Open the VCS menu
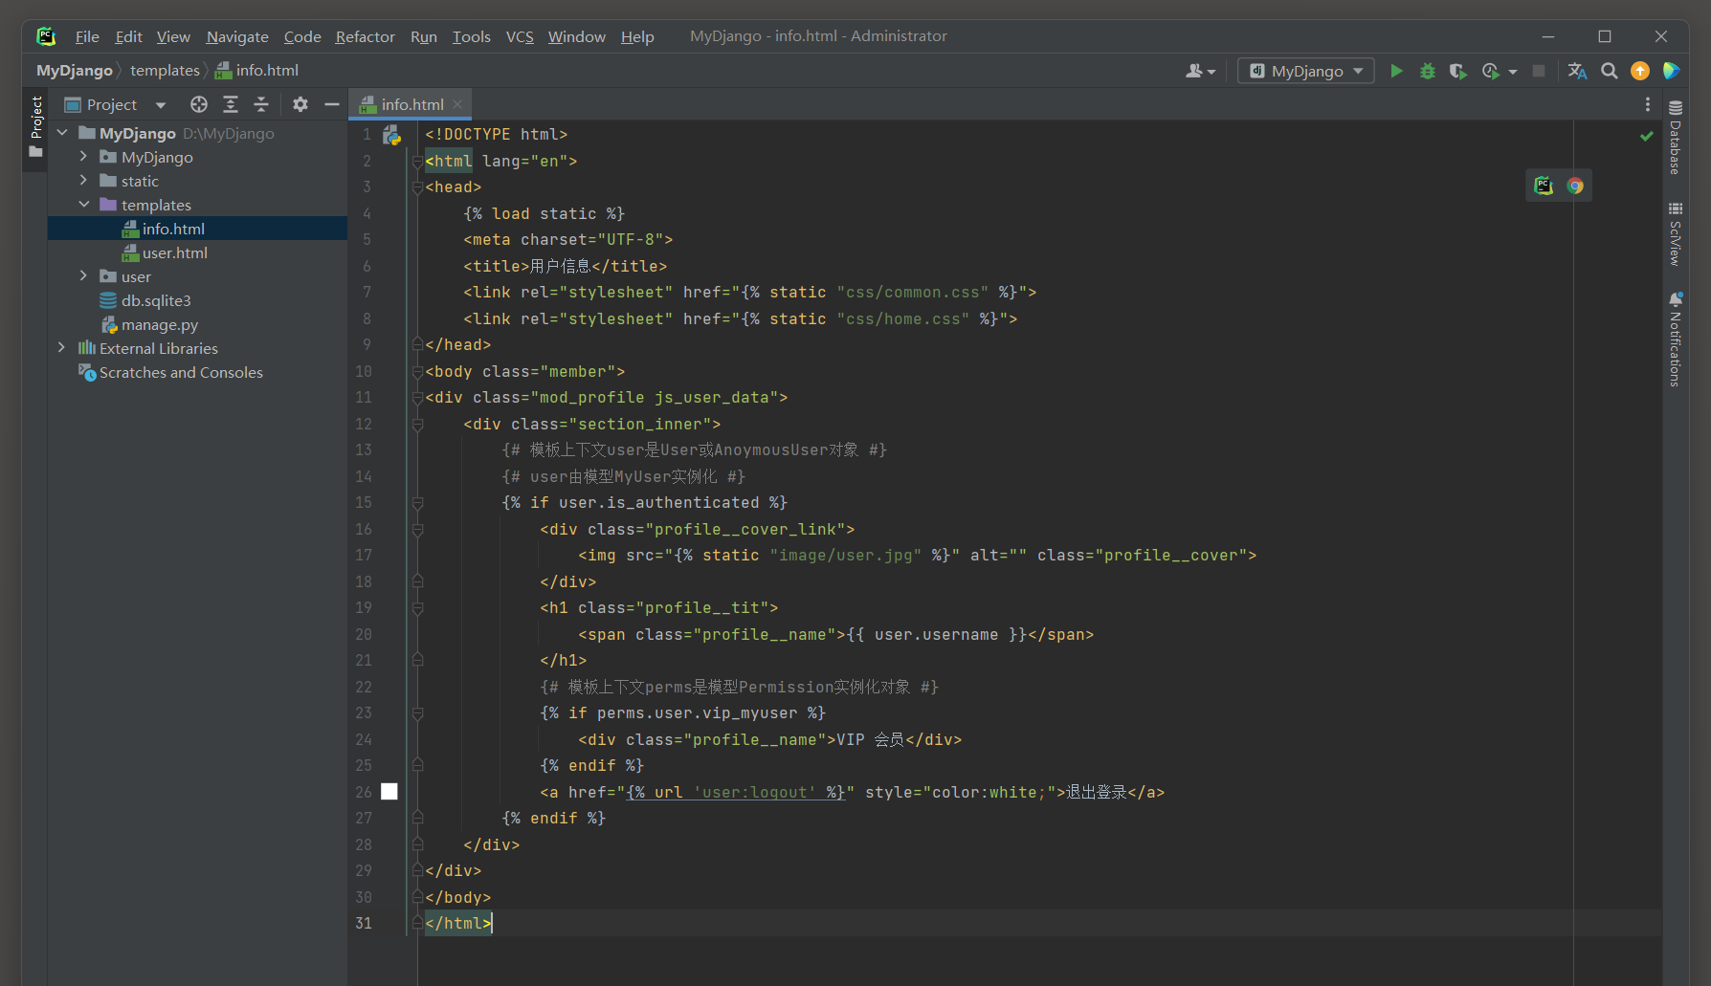 (x=520, y=36)
